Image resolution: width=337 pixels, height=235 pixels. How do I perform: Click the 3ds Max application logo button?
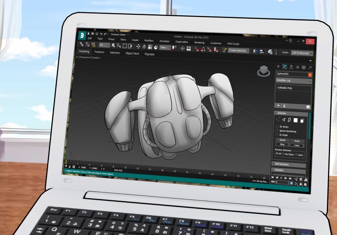[x=83, y=35]
